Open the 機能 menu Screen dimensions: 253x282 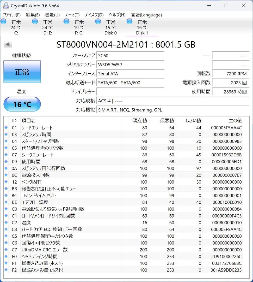[52, 15]
